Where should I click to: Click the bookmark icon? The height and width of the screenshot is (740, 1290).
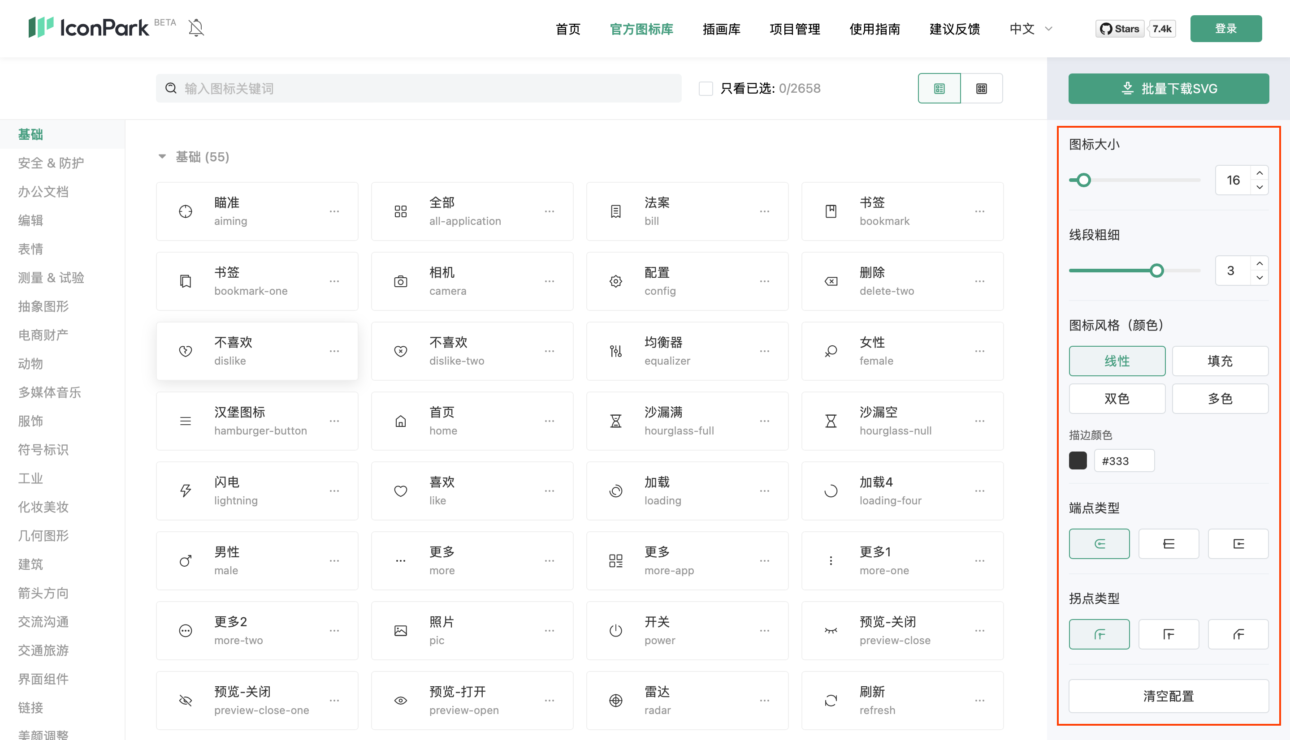pos(831,211)
